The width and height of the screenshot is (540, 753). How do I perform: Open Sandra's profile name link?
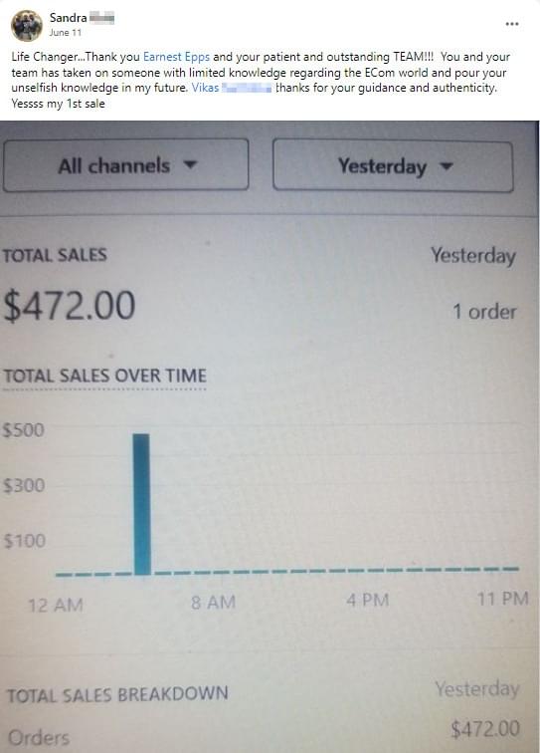point(82,18)
